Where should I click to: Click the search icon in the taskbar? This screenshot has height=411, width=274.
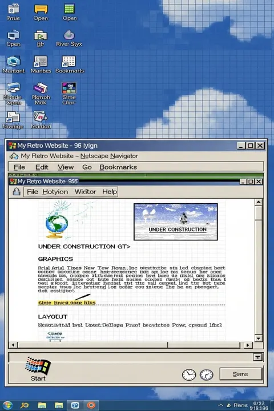[x=25, y=405]
